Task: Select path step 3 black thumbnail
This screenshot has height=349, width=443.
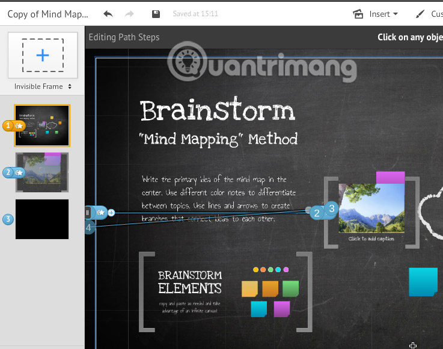Action: tap(42, 219)
